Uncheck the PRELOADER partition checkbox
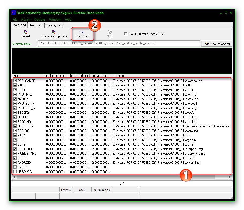This screenshot has width=244, height=210. [15, 81]
